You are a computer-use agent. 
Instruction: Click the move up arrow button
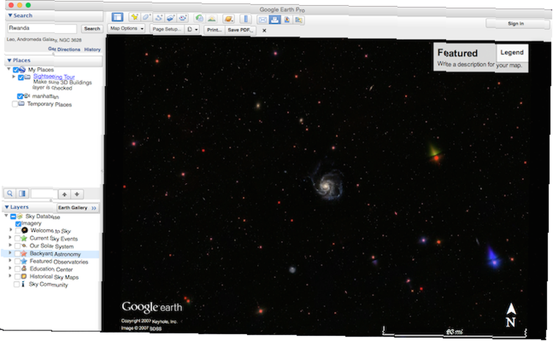pos(65,194)
